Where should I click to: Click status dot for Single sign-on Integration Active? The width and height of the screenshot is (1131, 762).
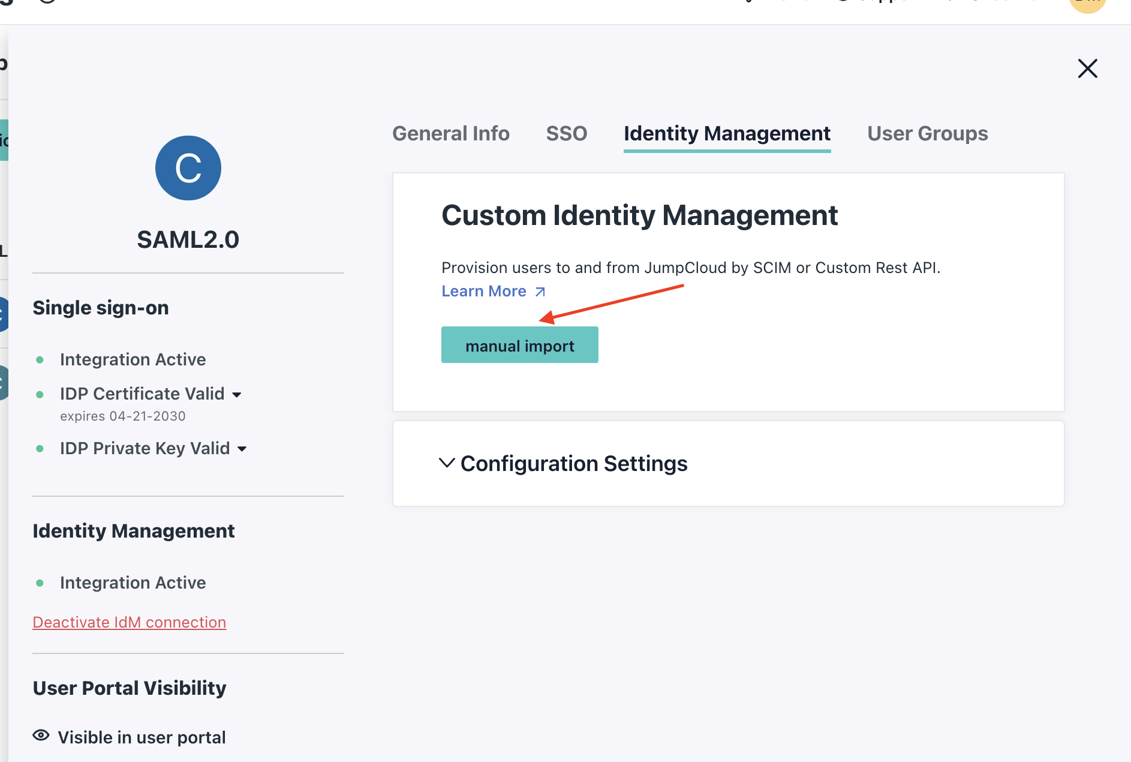40,360
